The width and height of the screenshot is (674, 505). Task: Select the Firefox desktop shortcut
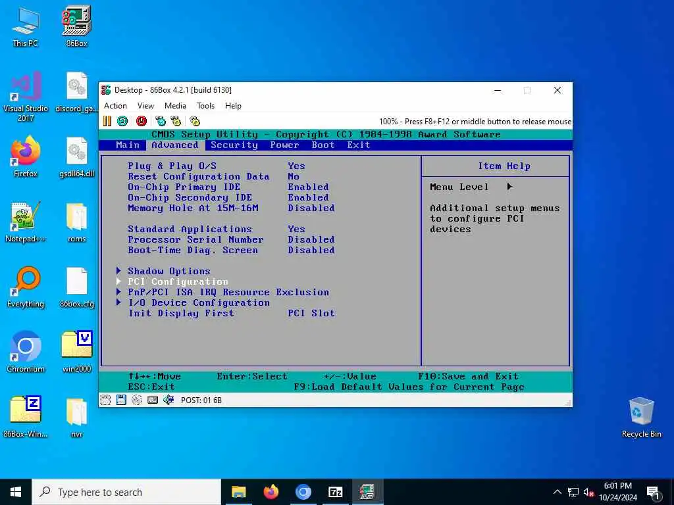[x=26, y=156]
